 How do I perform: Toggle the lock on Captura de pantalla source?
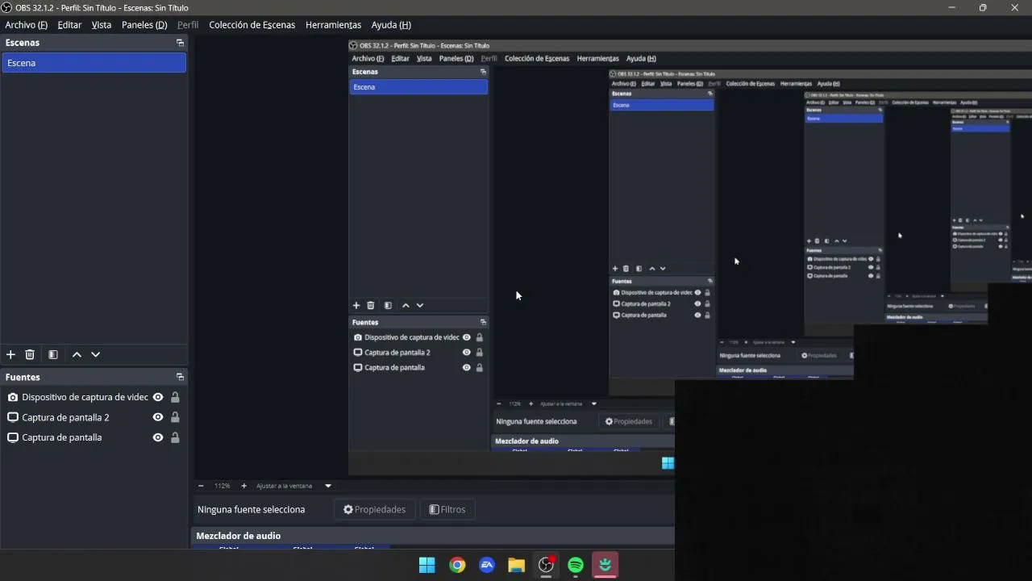point(175,437)
